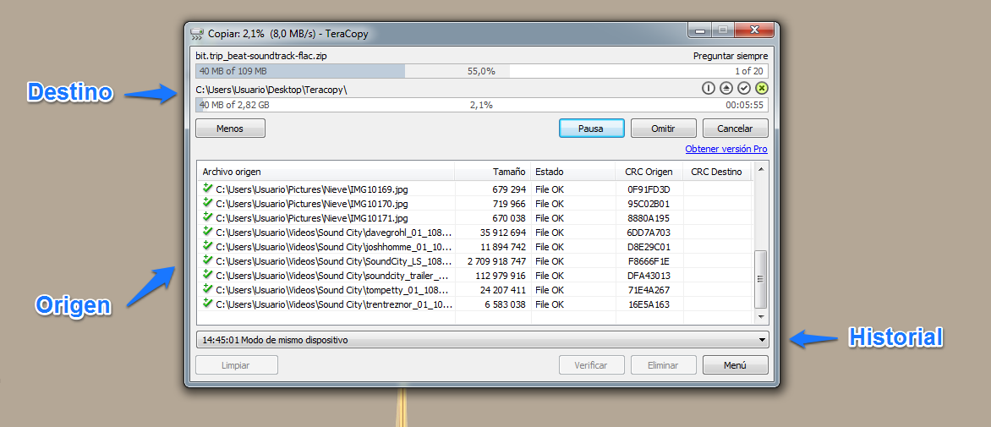Click the CRC value 71E4A267
991x427 pixels.
pos(649,290)
